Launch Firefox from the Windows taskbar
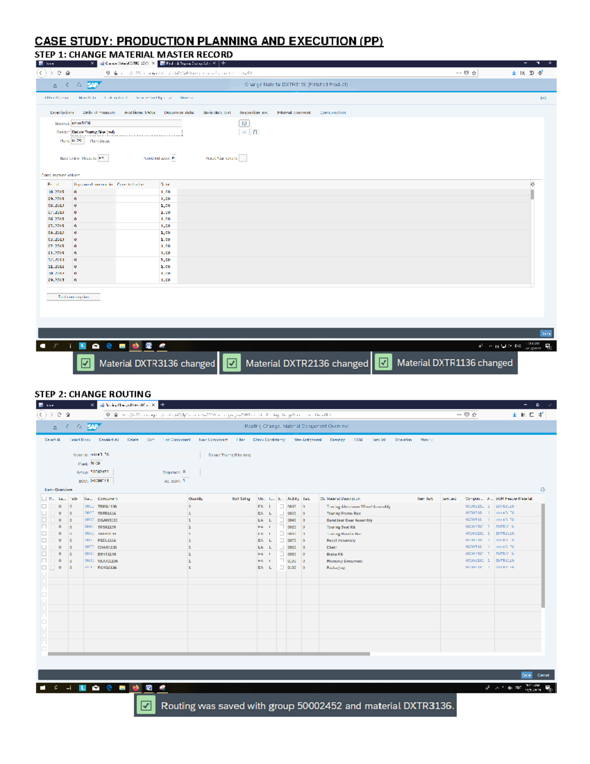 pyautogui.click(x=135, y=346)
